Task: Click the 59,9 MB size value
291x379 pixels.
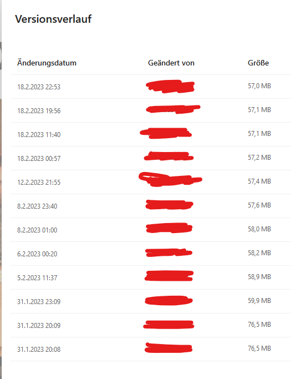Action: (259, 301)
